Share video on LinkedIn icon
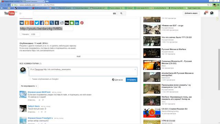The image size is (220, 124). (x=77, y=23)
